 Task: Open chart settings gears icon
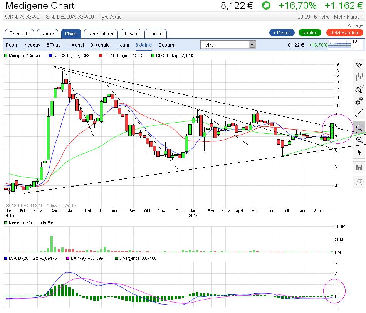click(359, 101)
